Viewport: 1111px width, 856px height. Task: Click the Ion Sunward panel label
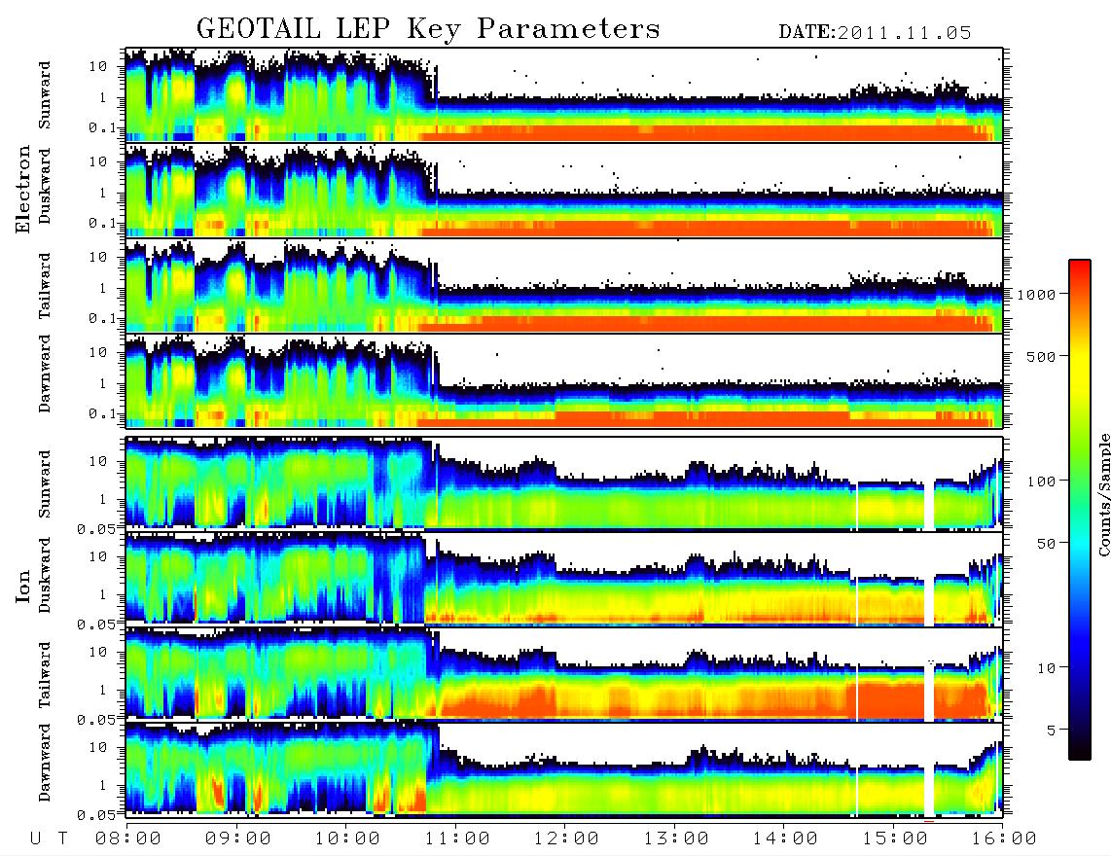tap(45, 484)
